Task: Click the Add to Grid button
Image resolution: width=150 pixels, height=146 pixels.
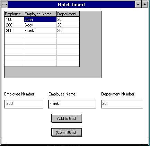Action: pyautogui.click(x=67, y=118)
